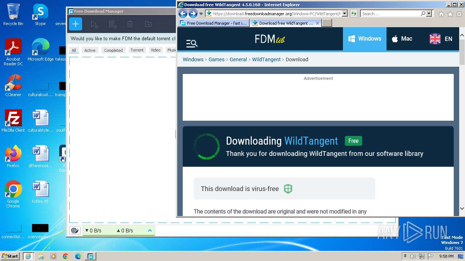
Task: Click the page scrollbar up arrow
Action: coord(462,36)
